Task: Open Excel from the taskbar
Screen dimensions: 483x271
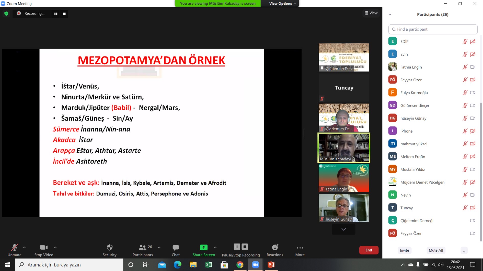Action: pyautogui.click(x=209, y=265)
